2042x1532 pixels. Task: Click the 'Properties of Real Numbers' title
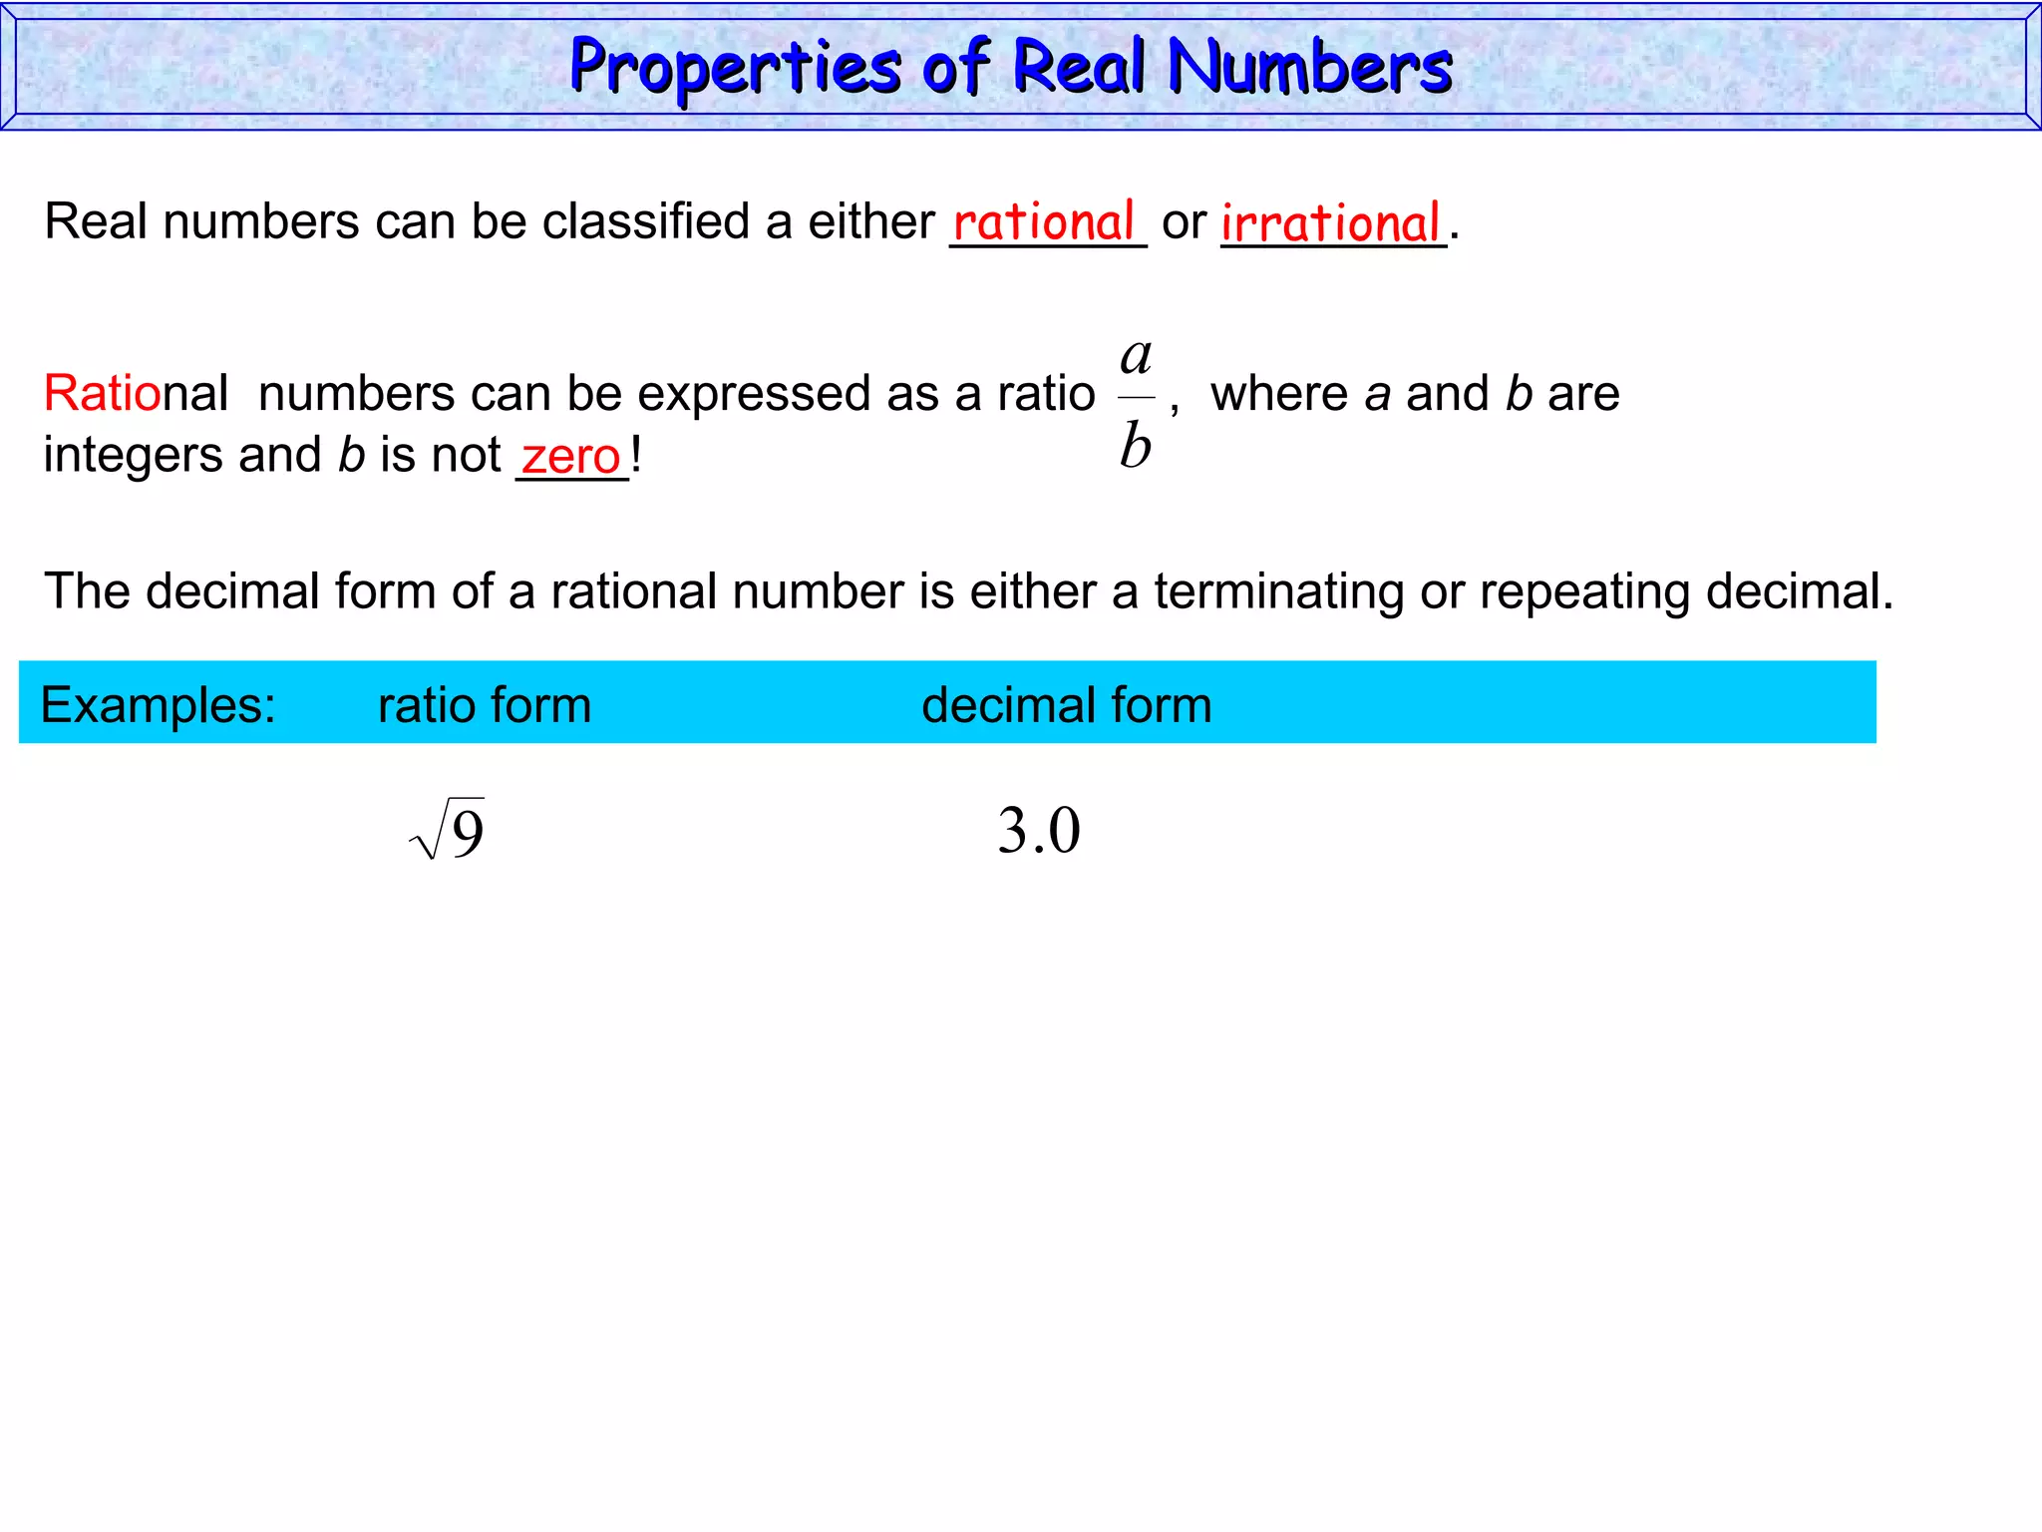[x=1010, y=67]
